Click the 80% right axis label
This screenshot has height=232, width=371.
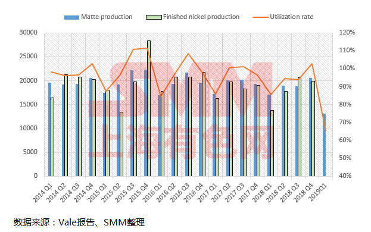[345, 104]
